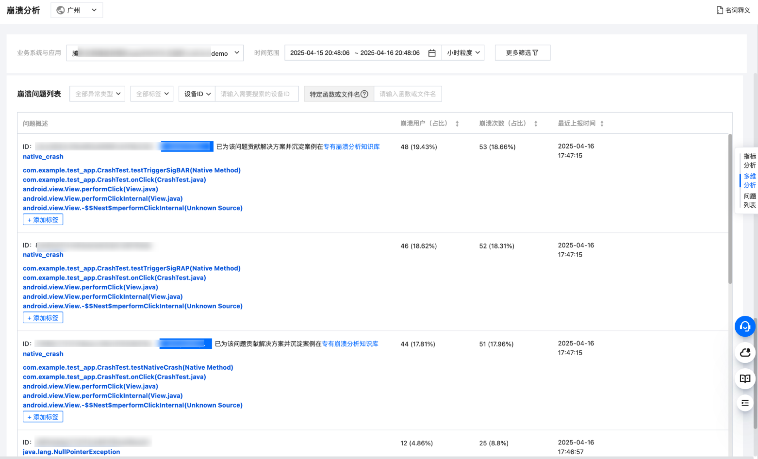Click help icon beside 特定函数或文件名
Image resolution: width=758 pixels, height=459 pixels.
[364, 94]
